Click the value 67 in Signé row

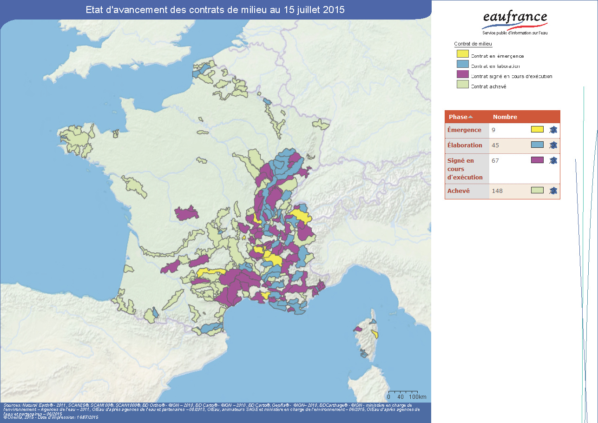pos(495,160)
